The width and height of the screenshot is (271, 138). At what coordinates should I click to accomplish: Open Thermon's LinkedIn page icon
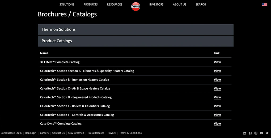coord(244,133)
